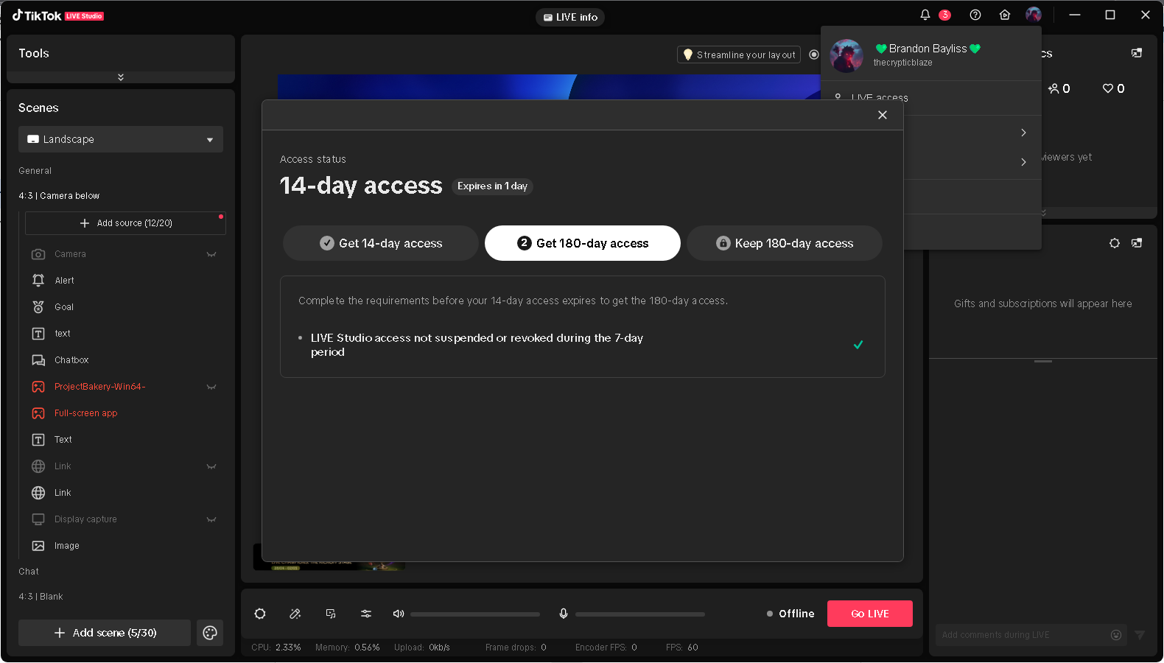Switch to Keep 180-day access tab
Image resolution: width=1164 pixels, height=663 pixels.
[x=785, y=243]
